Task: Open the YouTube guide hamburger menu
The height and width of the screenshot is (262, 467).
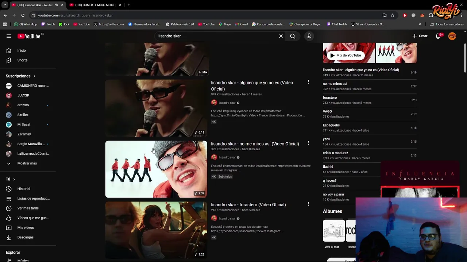Action: pos(9,36)
